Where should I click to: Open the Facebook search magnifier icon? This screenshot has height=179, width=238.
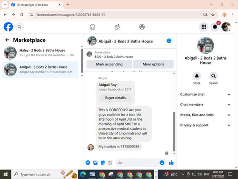(20, 27)
